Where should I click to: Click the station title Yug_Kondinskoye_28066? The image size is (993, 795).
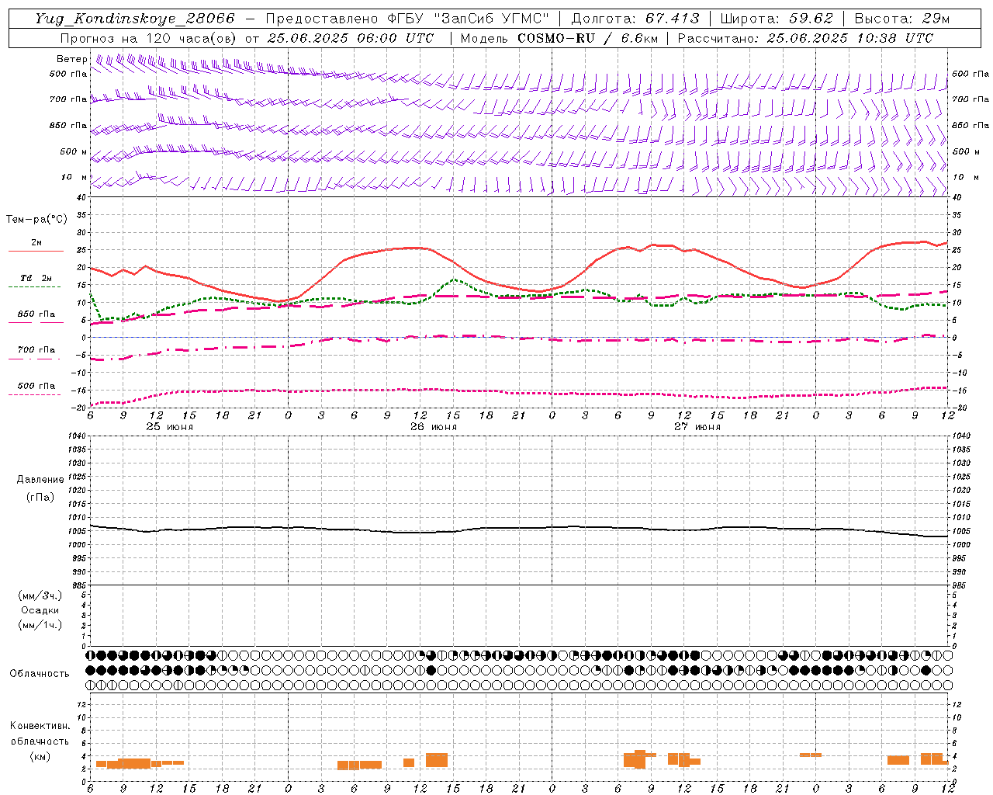click(x=134, y=19)
